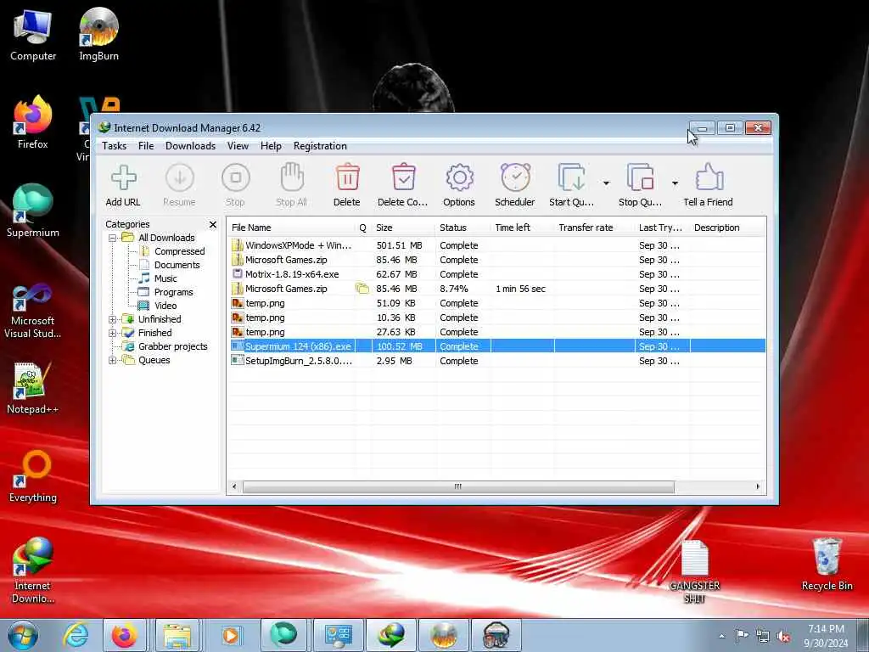This screenshot has width=869, height=652.
Task: Open the Computer desktop icon
Action: click(x=33, y=34)
